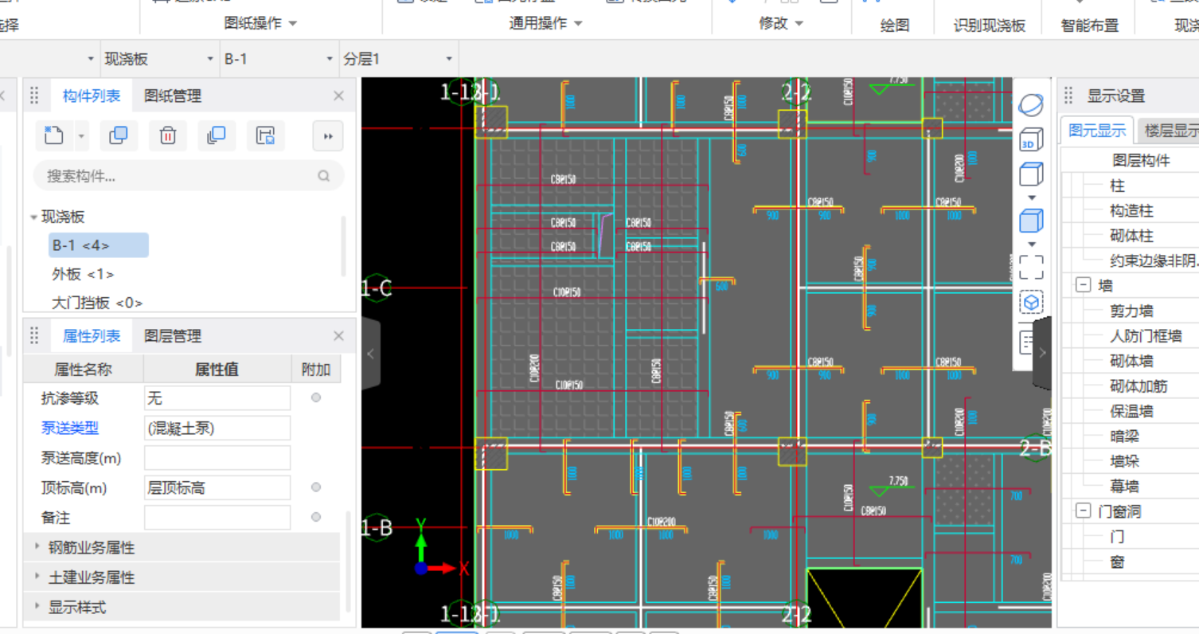The image size is (1199, 634).
Task: Switch to the 图纸管理 tab
Action: tap(173, 96)
